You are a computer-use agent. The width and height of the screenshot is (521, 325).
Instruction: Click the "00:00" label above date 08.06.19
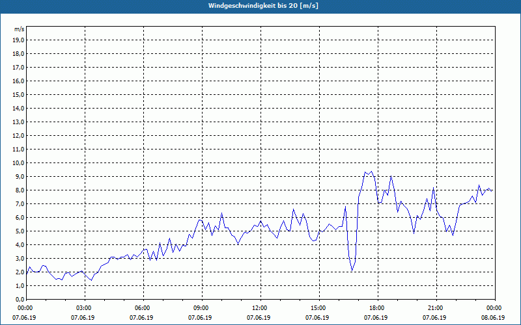click(x=495, y=308)
